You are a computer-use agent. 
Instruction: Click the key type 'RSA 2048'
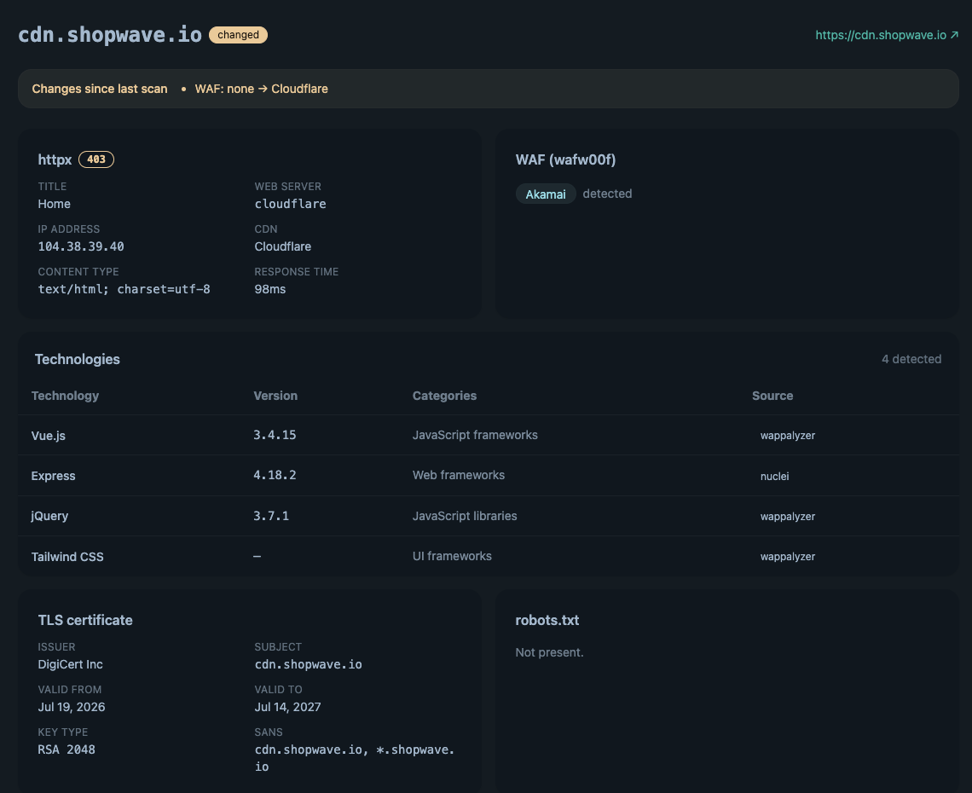pyautogui.click(x=67, y=750)
